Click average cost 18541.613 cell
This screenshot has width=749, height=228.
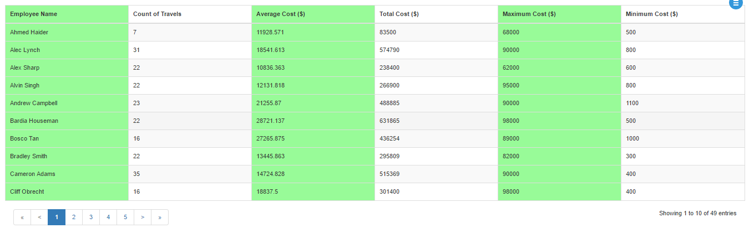click(313, 50)
